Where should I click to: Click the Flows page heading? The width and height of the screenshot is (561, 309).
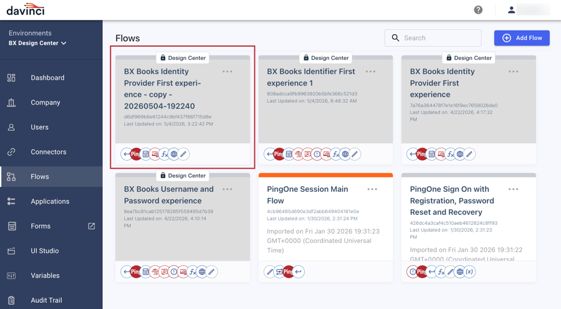127,38
